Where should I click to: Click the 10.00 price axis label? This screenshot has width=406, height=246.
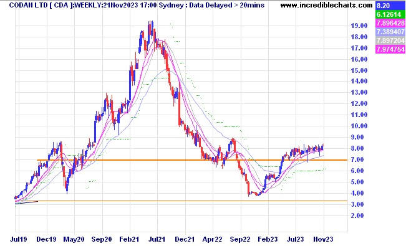coord(359,126)
